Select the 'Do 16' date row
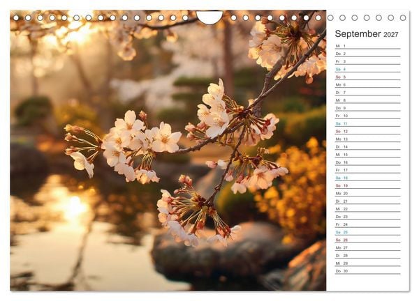Viewport: 419px width, 301px height. 368,162
